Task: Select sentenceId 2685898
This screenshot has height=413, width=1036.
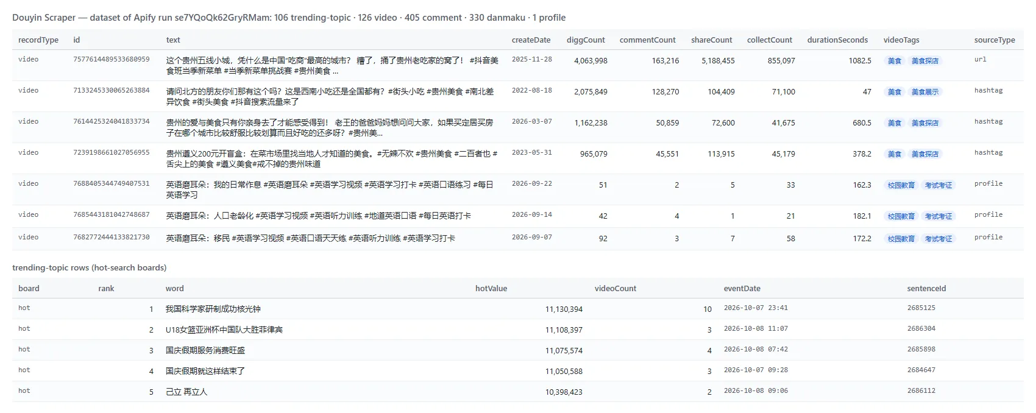Action: [921, 350]
